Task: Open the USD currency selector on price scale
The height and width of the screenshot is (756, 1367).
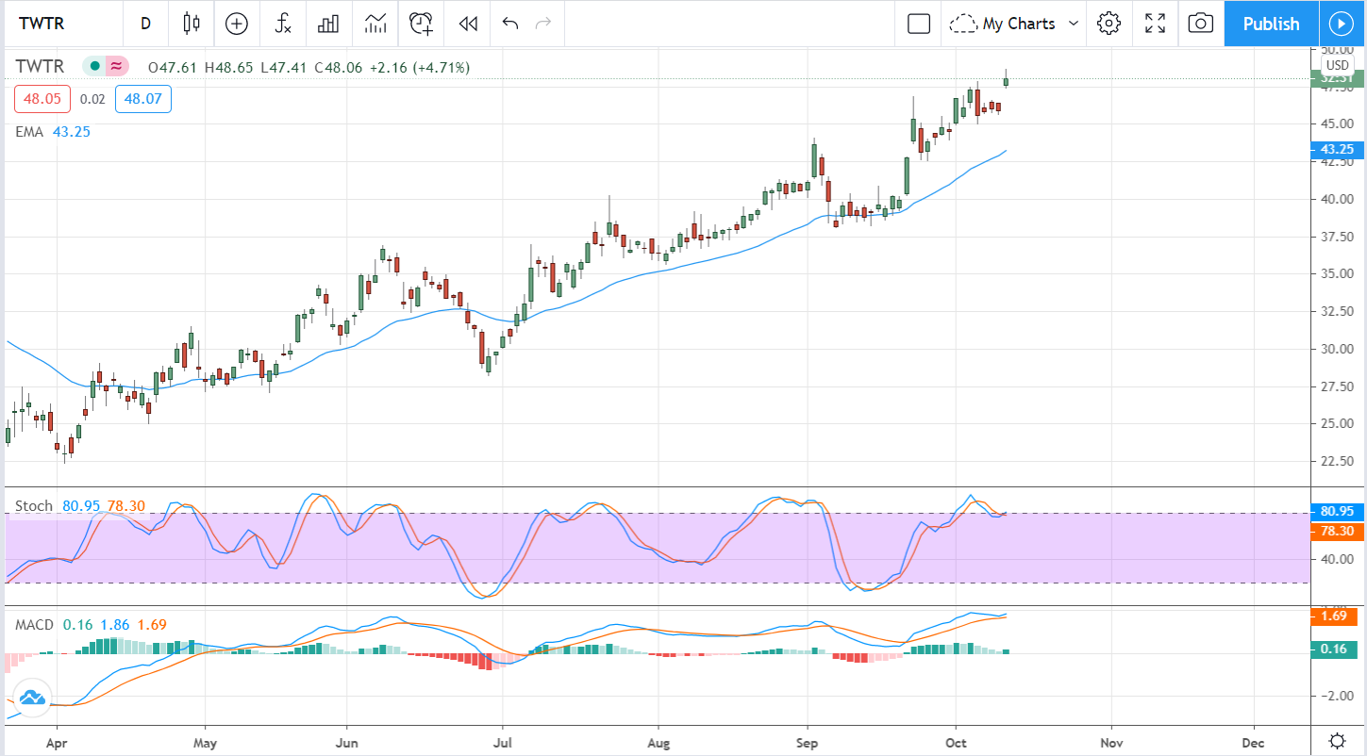Action: tap(1338, 65)
